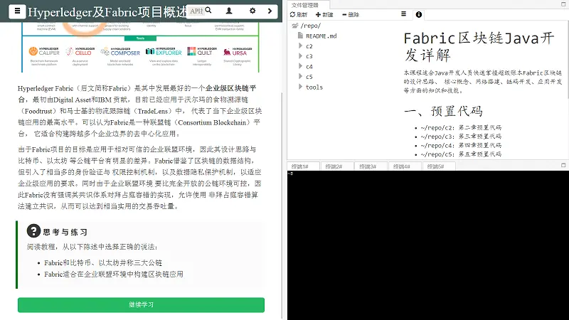Select the c4 folder name
Screen dimensions: 569x320
coord(309,66)
